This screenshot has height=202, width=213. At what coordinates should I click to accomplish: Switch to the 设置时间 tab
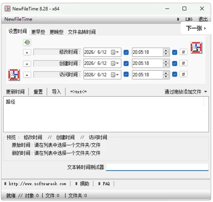click(x=17, y=31)
